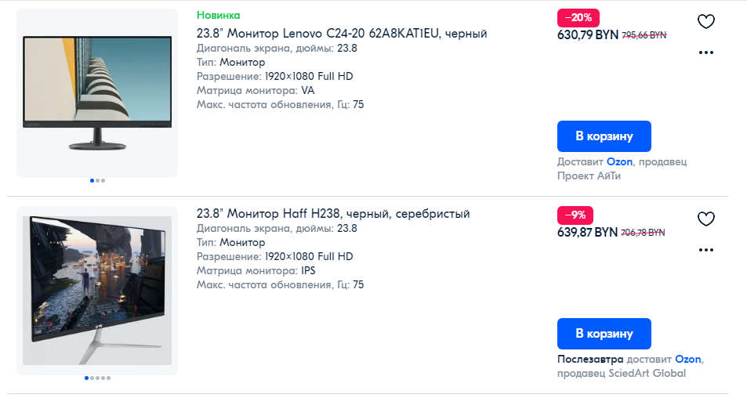Open three-dot menu for Lenovo monitor
Screen dimensions: 747x398
pos(706,52)
